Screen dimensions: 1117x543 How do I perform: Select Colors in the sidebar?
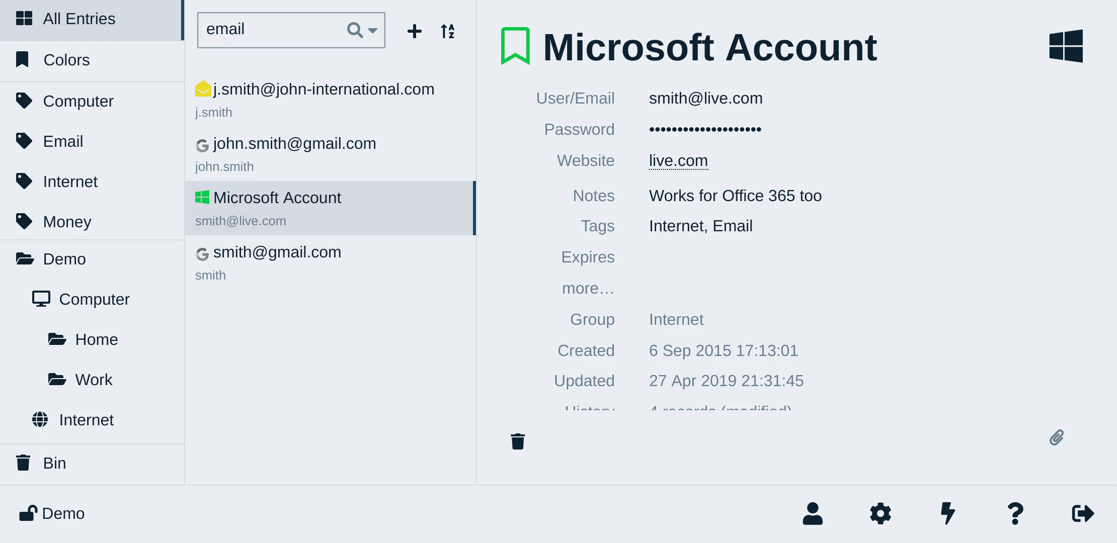(66, 60)
